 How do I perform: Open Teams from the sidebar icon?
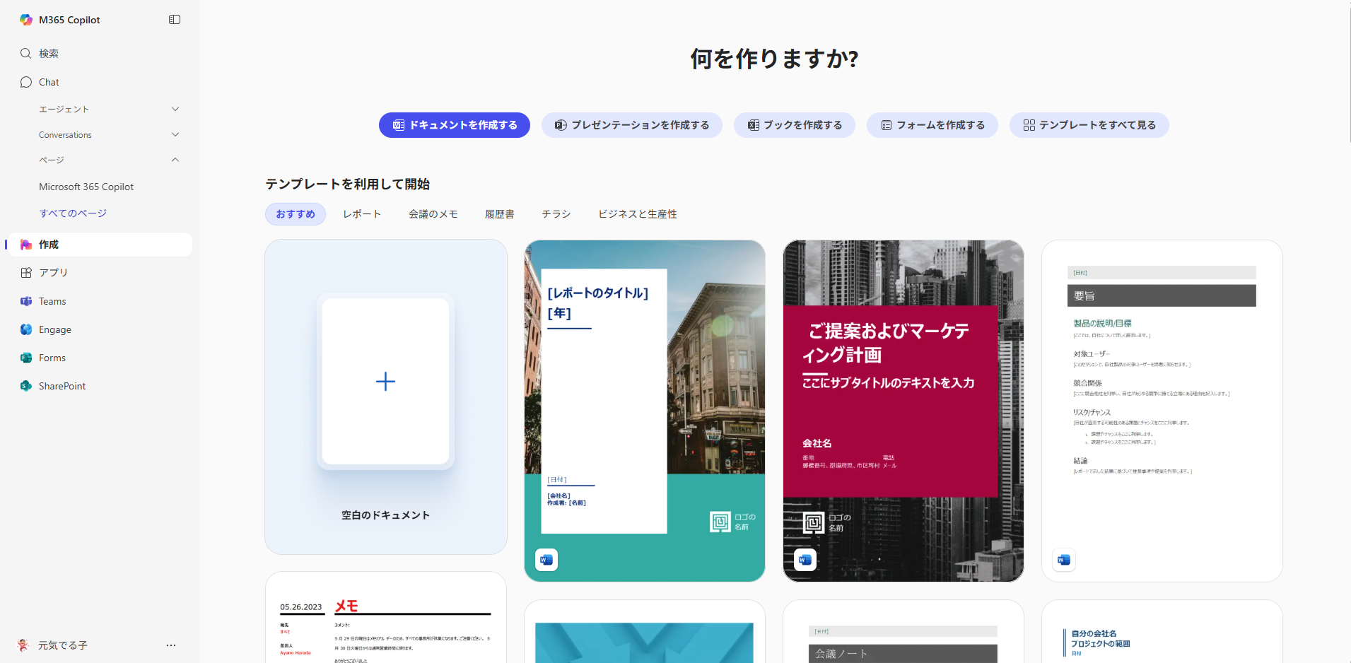26,301
